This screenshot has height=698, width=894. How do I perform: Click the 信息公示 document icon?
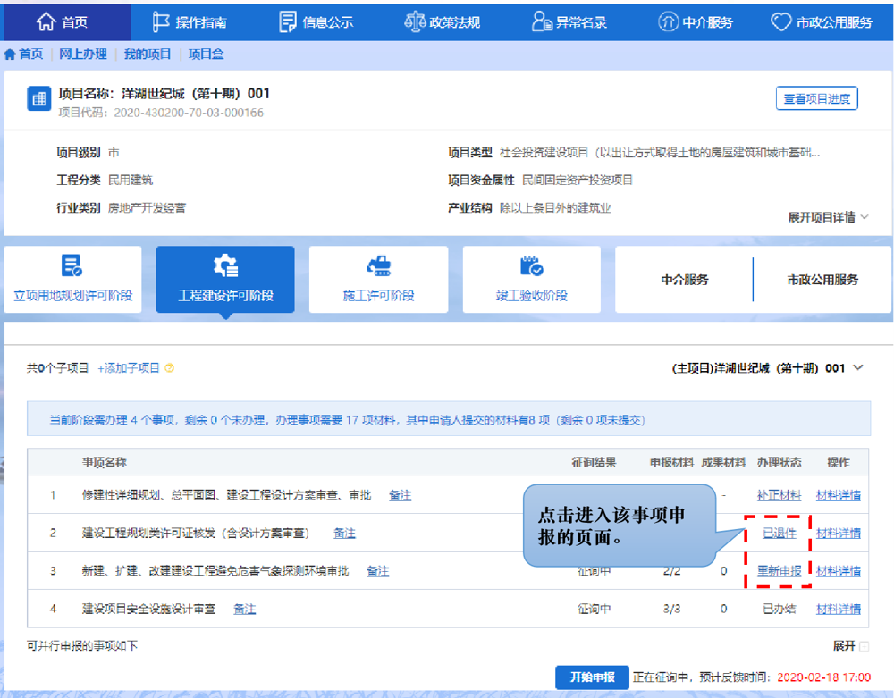[288, 21]
